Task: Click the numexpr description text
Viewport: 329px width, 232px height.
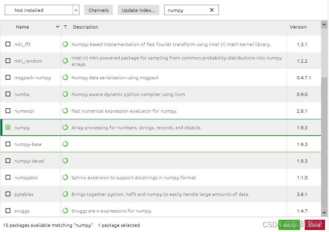Action: 124,111
